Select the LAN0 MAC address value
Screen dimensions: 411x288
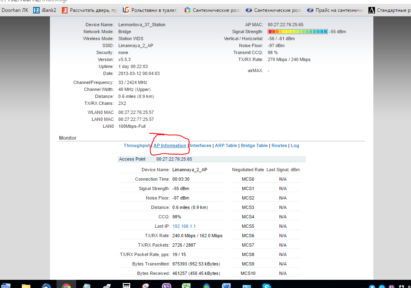136,119
